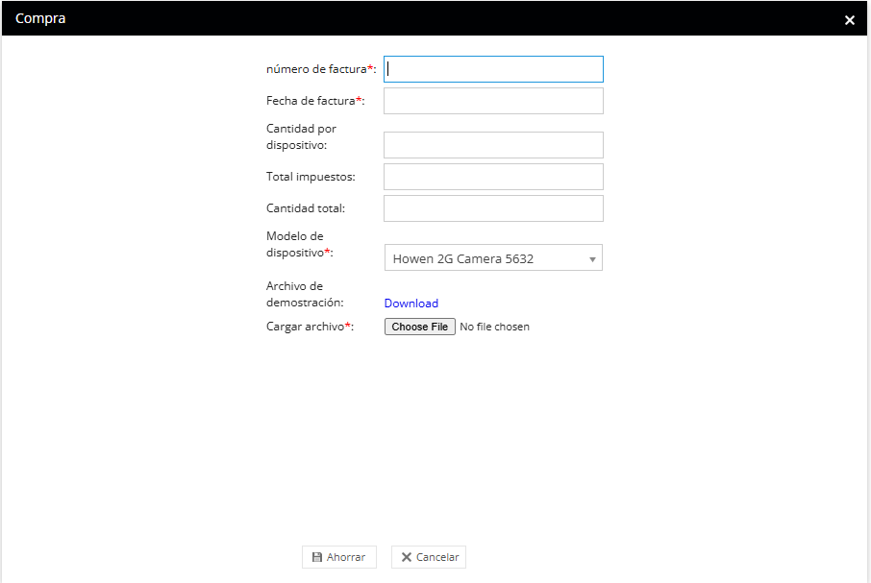
Task: Click the X icon on the Cancelar button
Action: tap(407, 557)
